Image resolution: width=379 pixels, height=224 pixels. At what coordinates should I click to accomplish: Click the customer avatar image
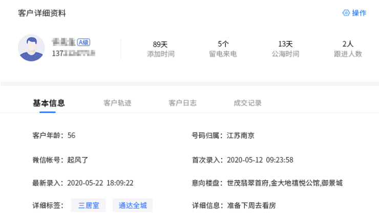(31, 48)
